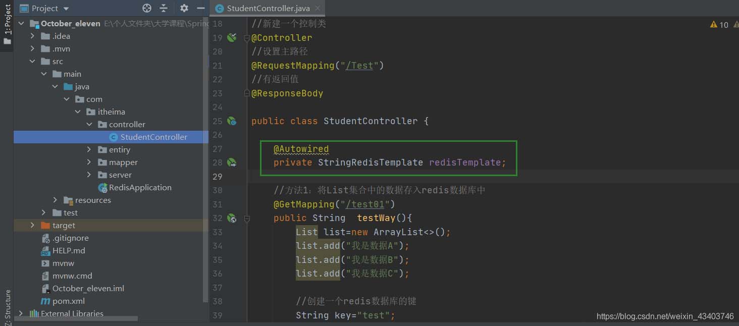Click the Collapse All icon in Project toolbar
The image size is (739, 326).
point(164,8)
